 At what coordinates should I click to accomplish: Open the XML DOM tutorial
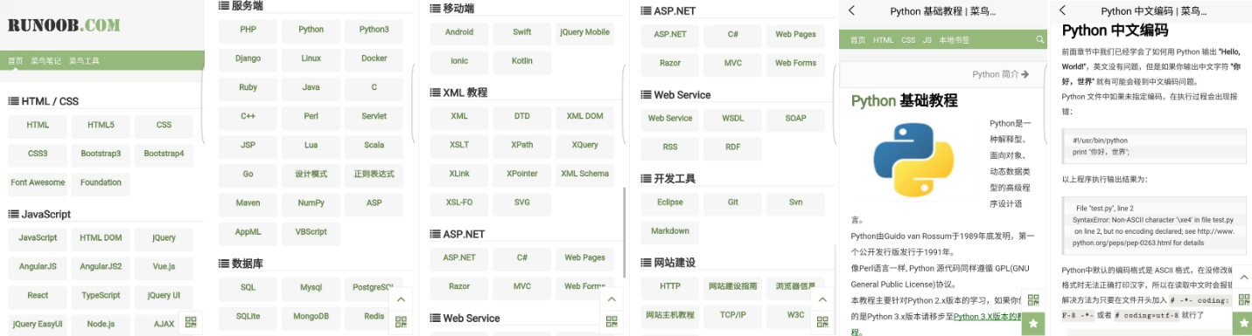585,117
